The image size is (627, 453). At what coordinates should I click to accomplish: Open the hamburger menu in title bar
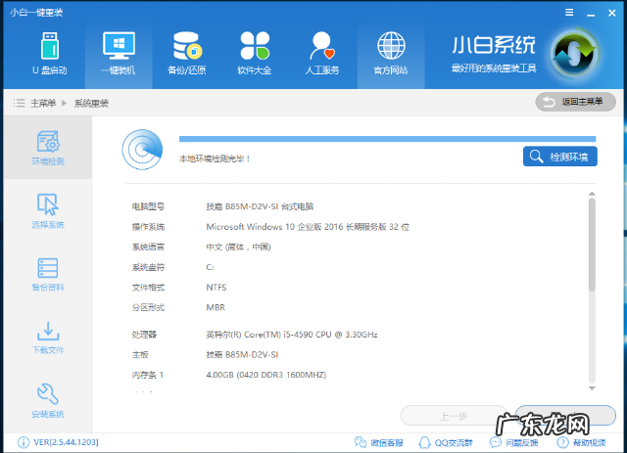pos(569,13)
